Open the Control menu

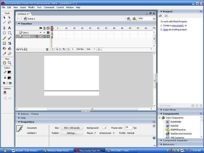click(x=60, y=8)
